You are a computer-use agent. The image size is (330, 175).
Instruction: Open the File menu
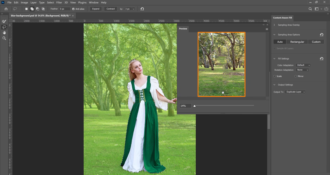9,2
